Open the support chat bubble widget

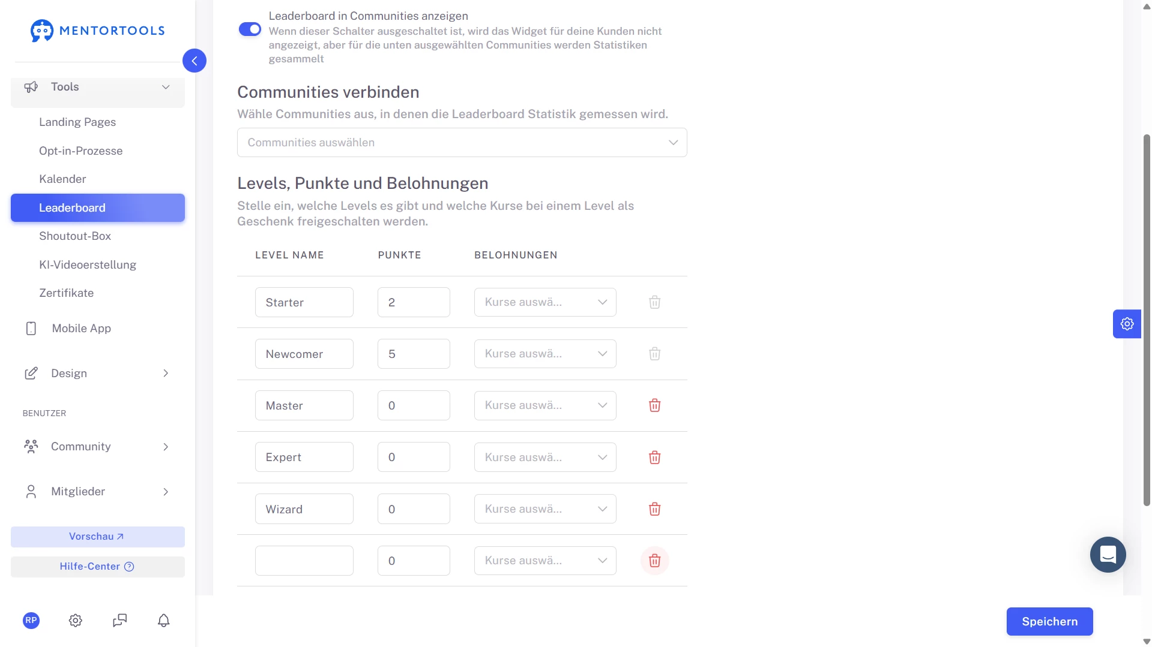pos(1108,555)
